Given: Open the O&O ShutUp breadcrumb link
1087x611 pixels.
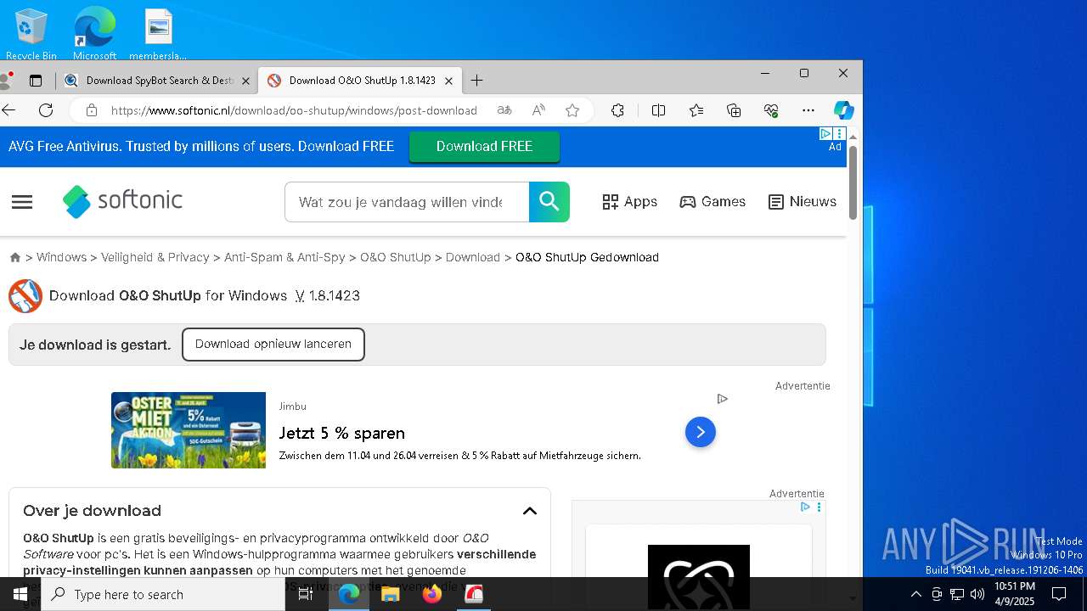Looking at the screenshot, I should (x=395, y=257).
